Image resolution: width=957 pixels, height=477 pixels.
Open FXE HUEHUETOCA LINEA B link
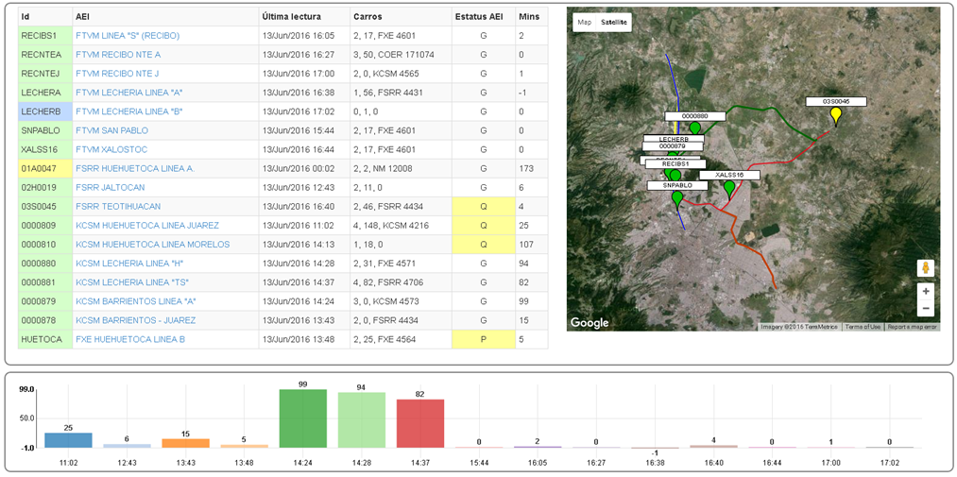pos(130,338)
